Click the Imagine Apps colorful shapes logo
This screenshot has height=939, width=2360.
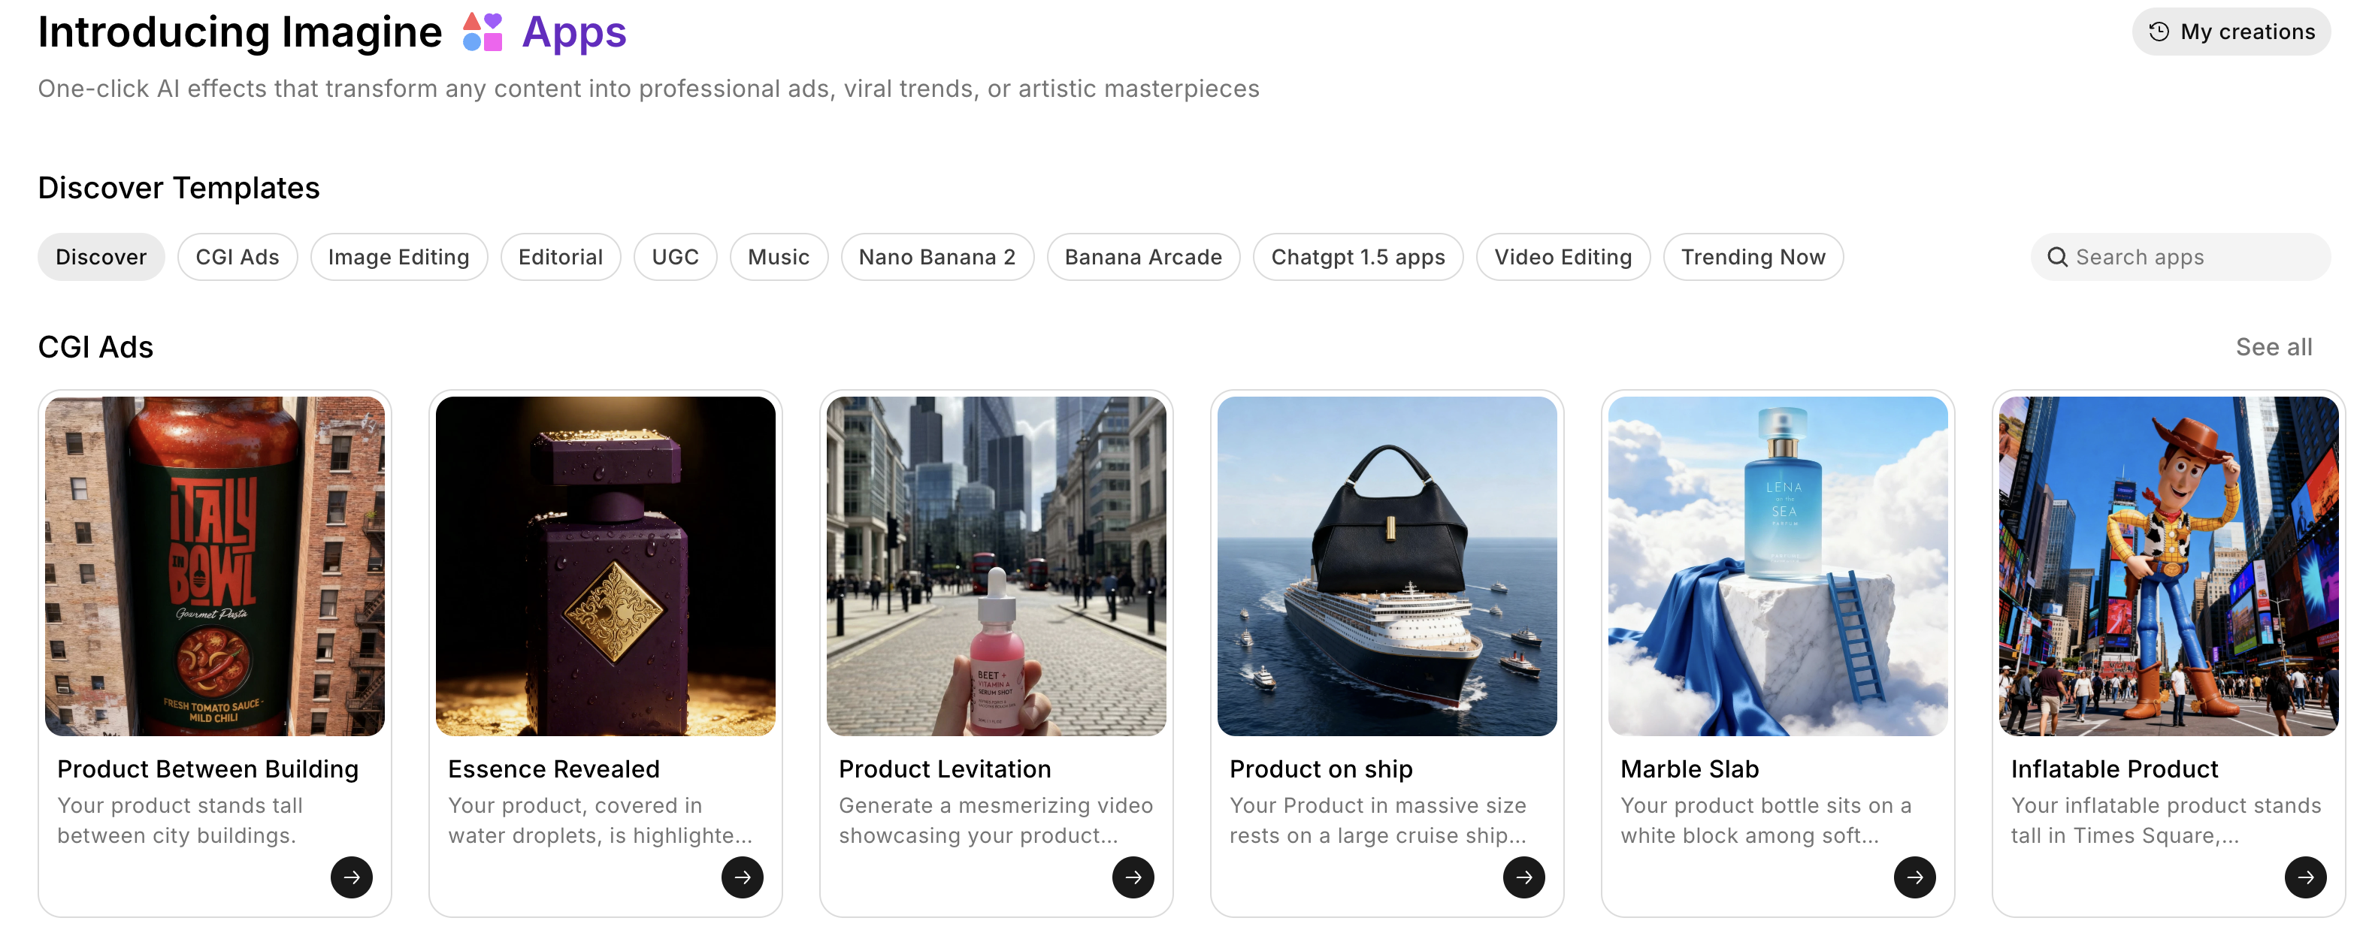click(x=483, y=32)
